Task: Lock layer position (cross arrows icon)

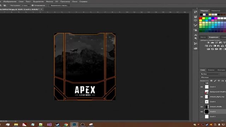Action: tap(219, 81)
